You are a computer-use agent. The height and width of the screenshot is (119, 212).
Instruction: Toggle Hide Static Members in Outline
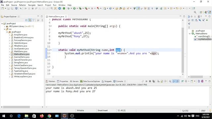[203, 20]
